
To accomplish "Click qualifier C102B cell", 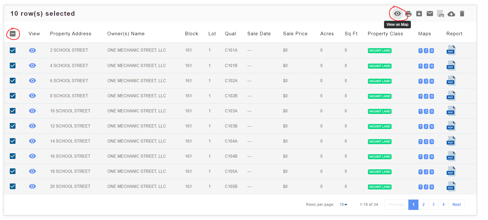I will click(231, 96).
